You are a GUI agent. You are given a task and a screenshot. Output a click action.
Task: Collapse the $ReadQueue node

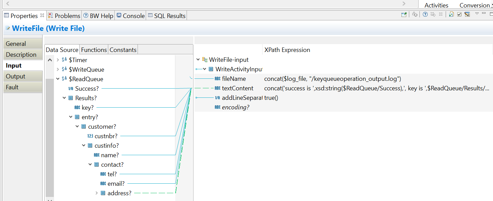click(58, 79)
